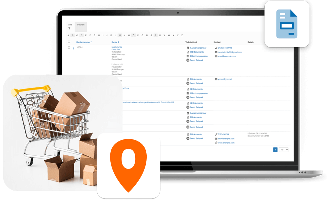Click the address line Teststraße 3

coord(116,52)
